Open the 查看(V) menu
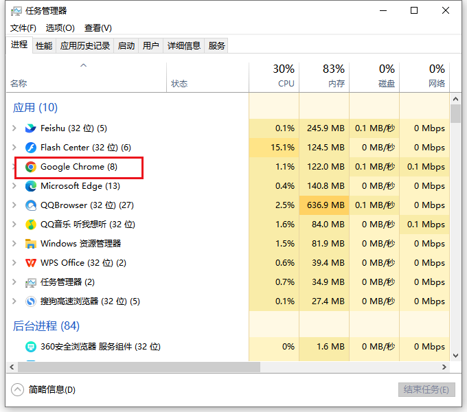 pyautogui.click(x=98, y=28)
